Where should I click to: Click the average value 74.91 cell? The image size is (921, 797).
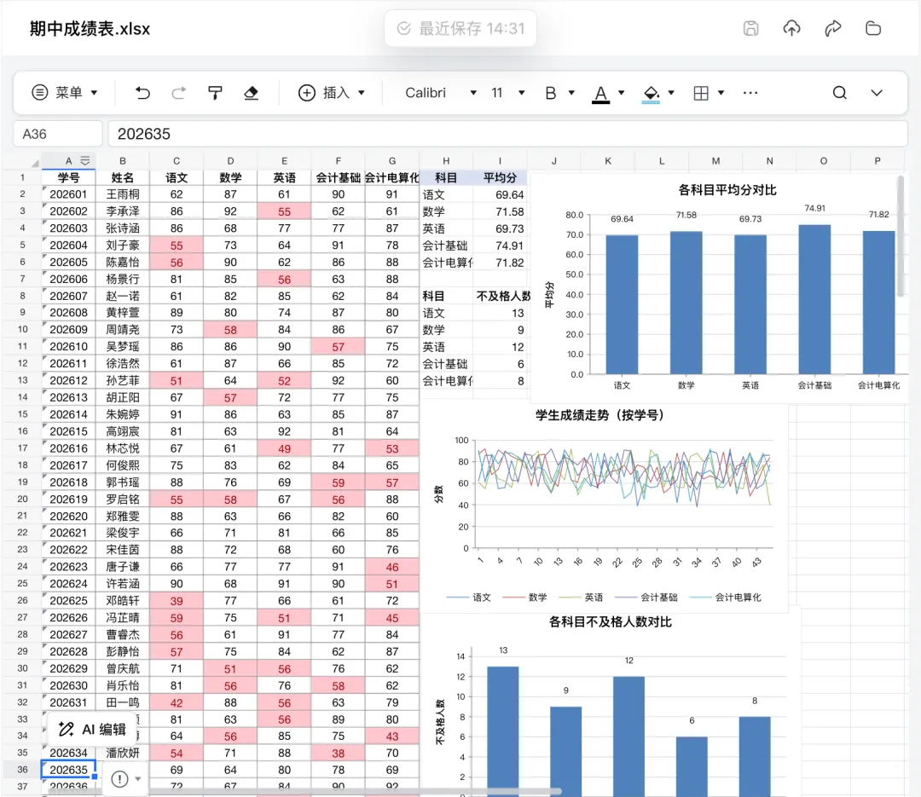[500, 245]
